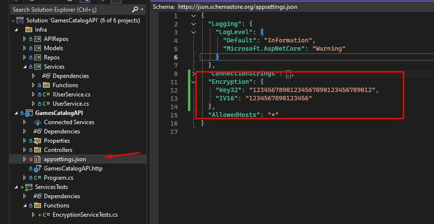
Task: Click the "Microsoft.AspNetCore" key
Action: (x=264, y=49)
